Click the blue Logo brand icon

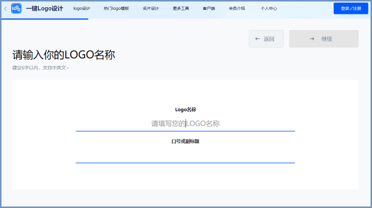(x=17, y=9)
